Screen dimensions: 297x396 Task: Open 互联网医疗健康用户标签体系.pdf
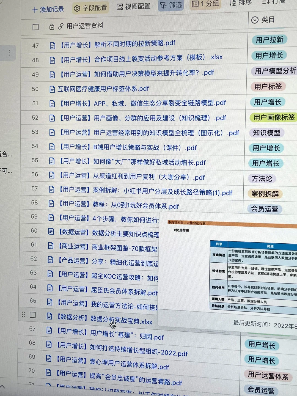tap(103, 89)
